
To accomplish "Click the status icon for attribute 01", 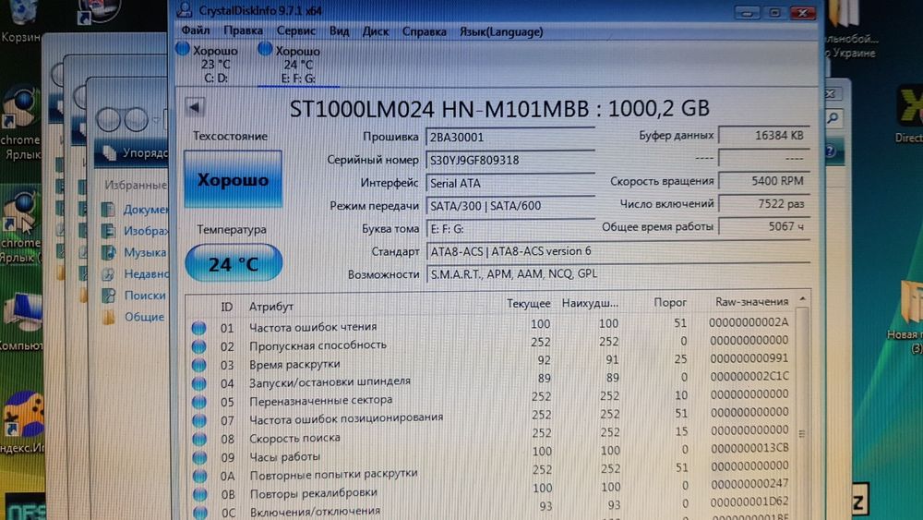I will coord(199,328).
